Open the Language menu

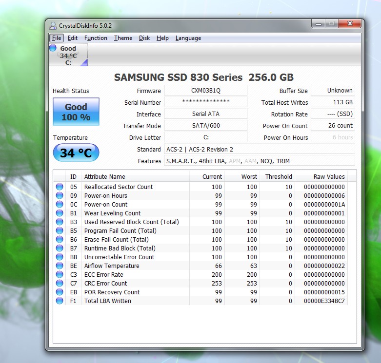point(188,38)
